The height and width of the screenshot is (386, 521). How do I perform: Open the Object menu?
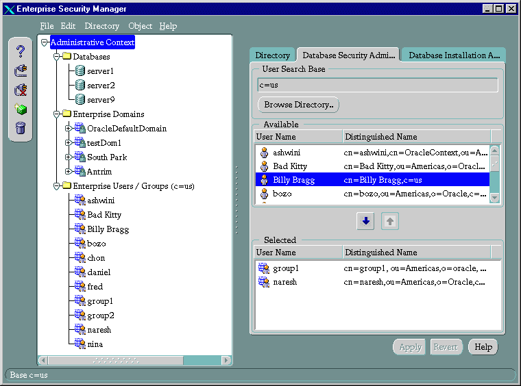[140, 26]
